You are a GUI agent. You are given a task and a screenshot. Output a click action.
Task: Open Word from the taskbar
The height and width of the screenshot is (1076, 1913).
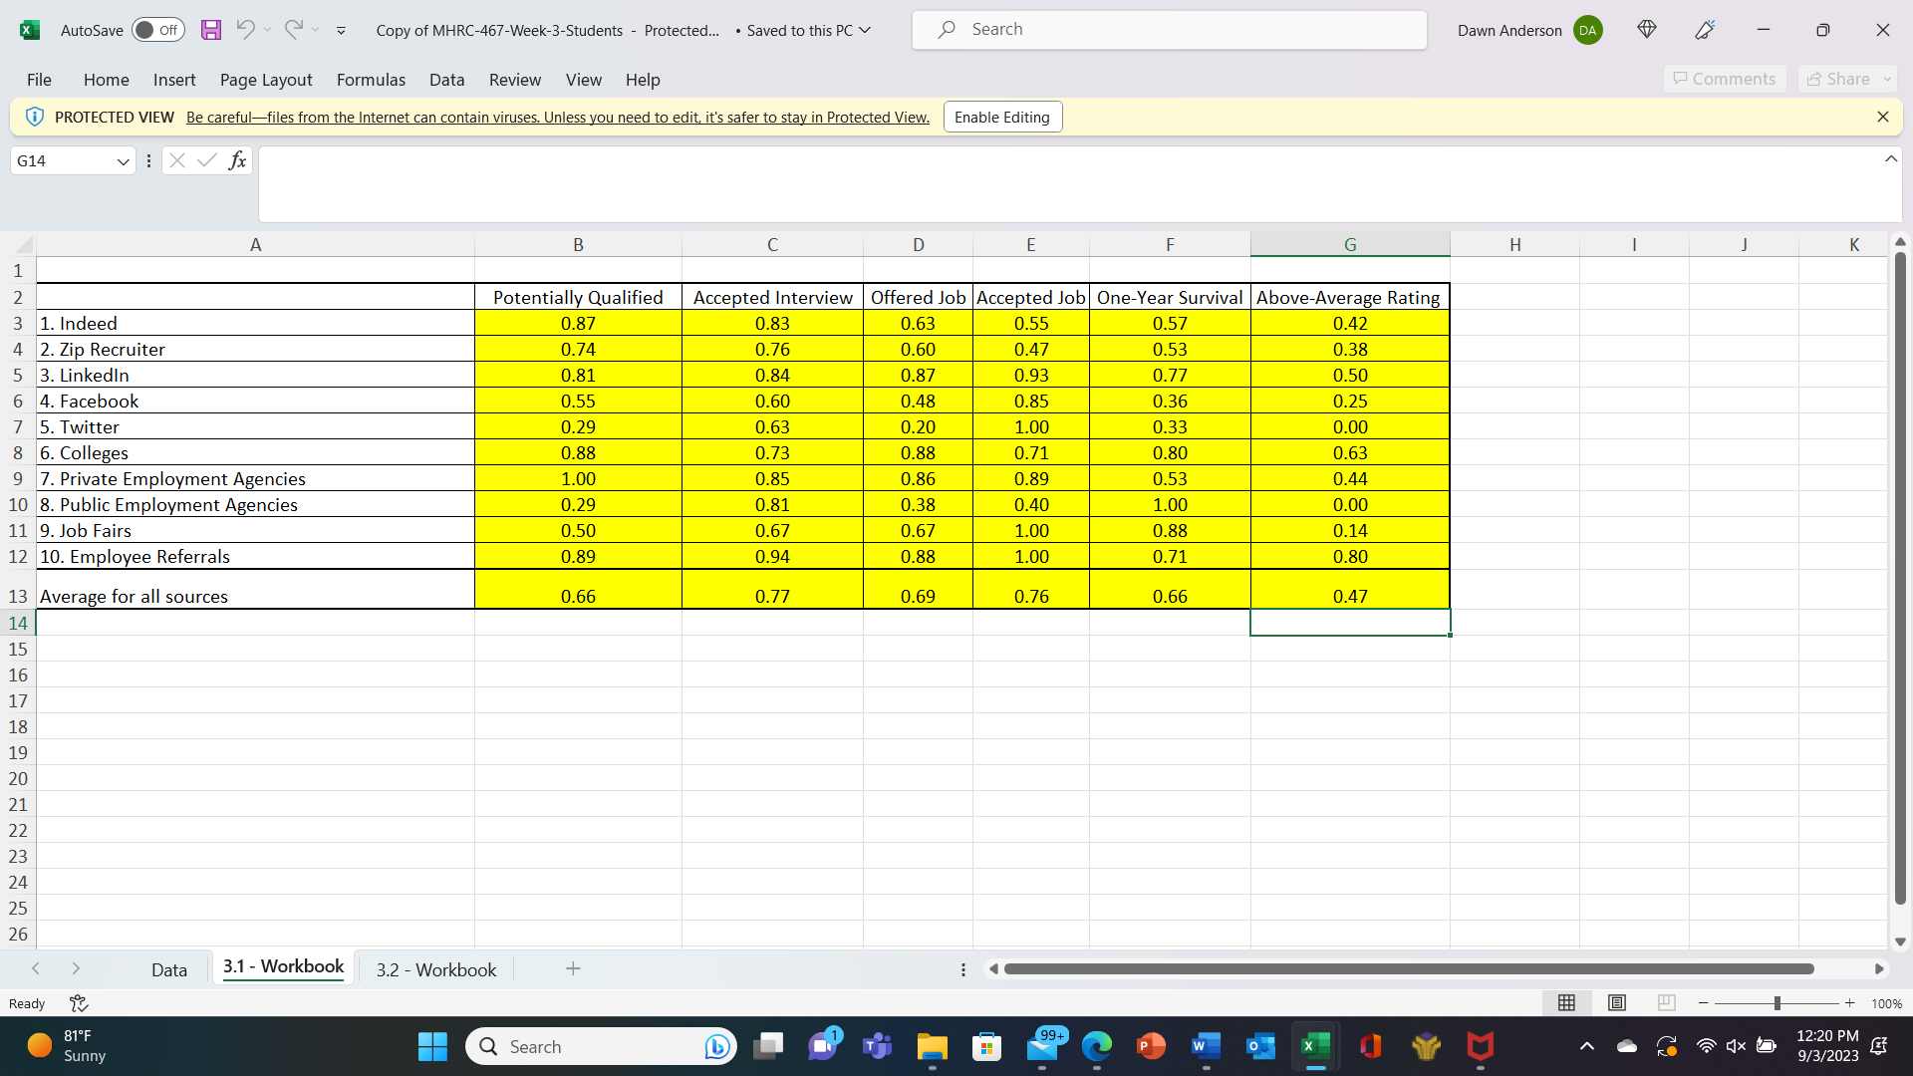pyautogui.click(x=1206, y=1046)
